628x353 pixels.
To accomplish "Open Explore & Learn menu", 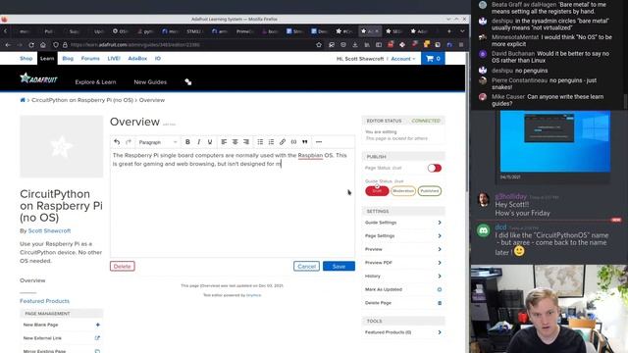I will pos(95,82).
